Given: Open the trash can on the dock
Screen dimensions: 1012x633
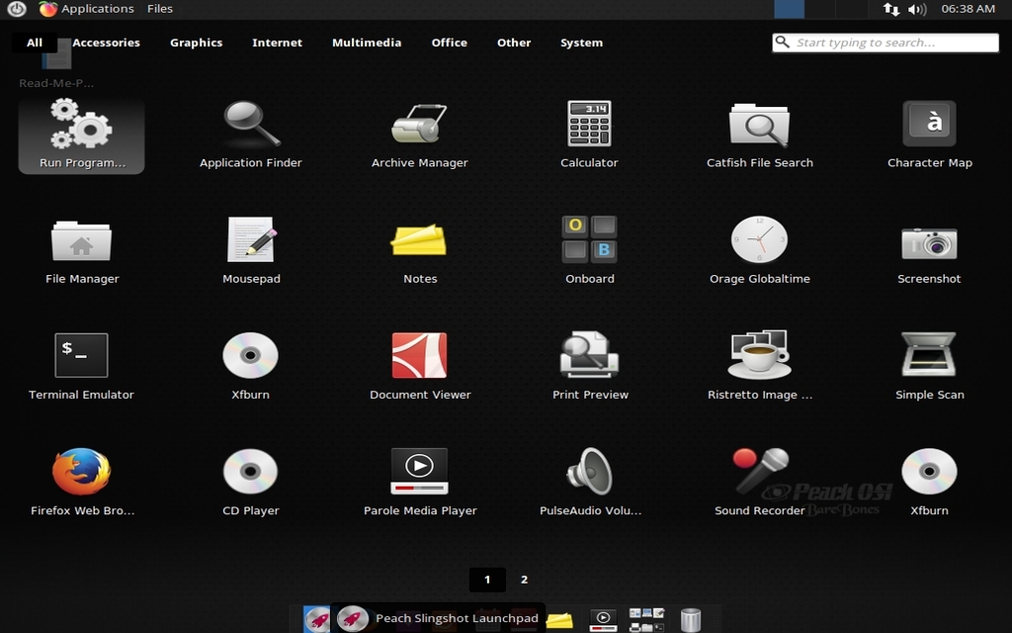Looking at the screenshot, I should pyautogui.click(x=690, y=617).
